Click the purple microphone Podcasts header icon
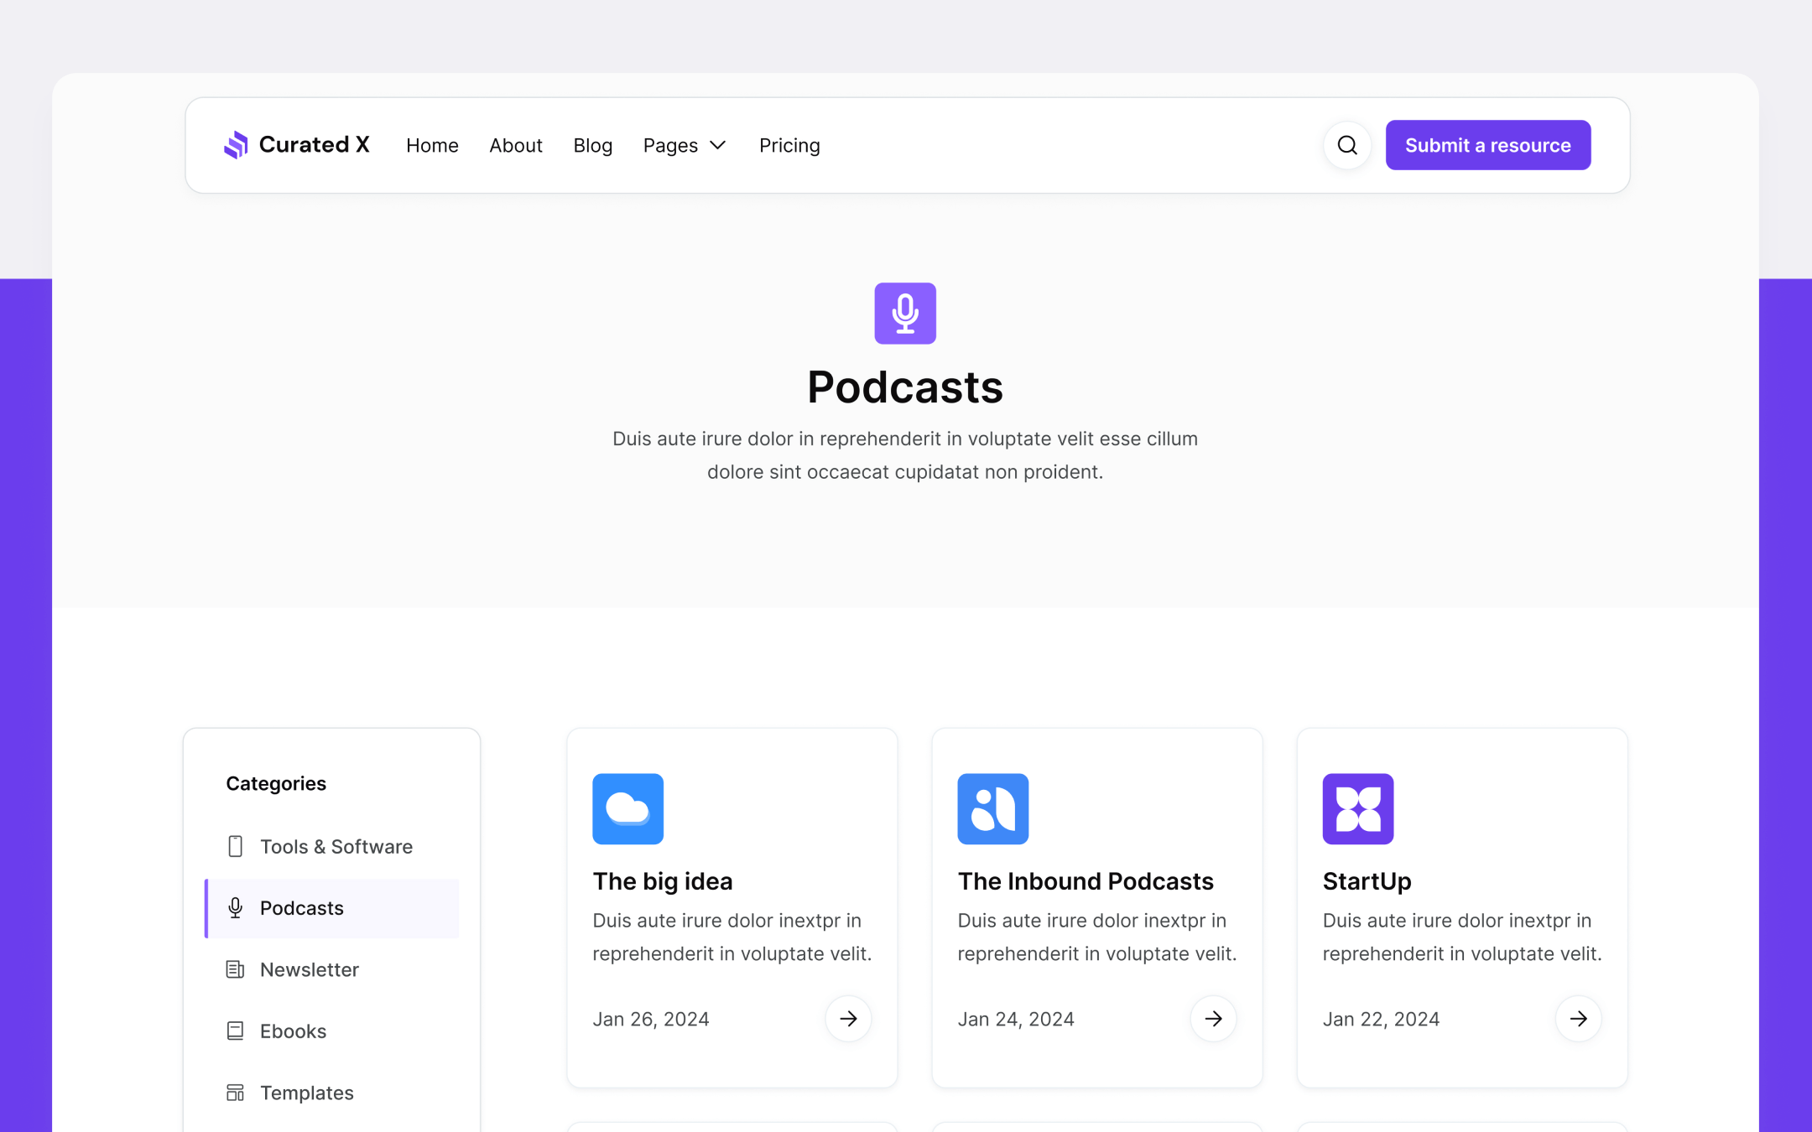This screenshot has height=1132, width=1812. [x=905, y=314]
